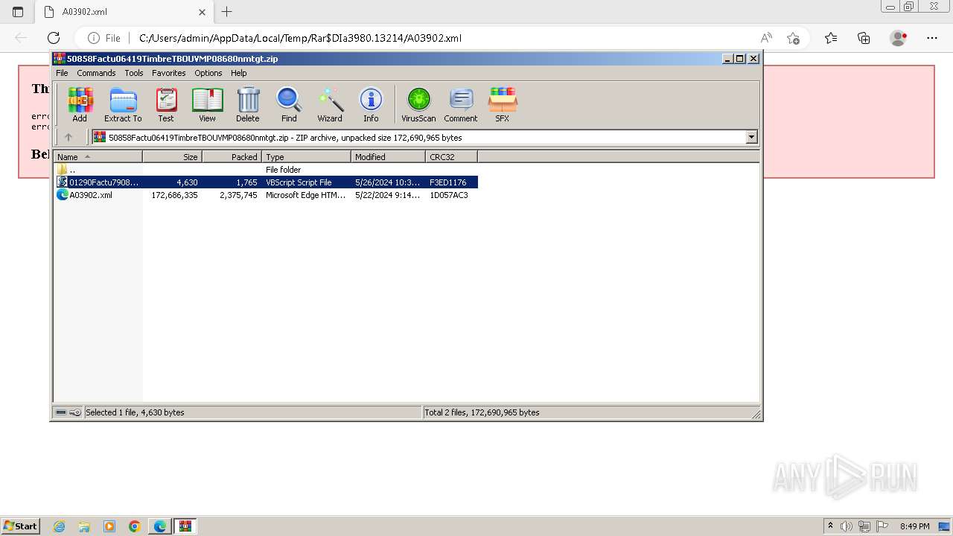Click the Delete trash icon
Screen dimensions: 953x536
coord(248,105)
